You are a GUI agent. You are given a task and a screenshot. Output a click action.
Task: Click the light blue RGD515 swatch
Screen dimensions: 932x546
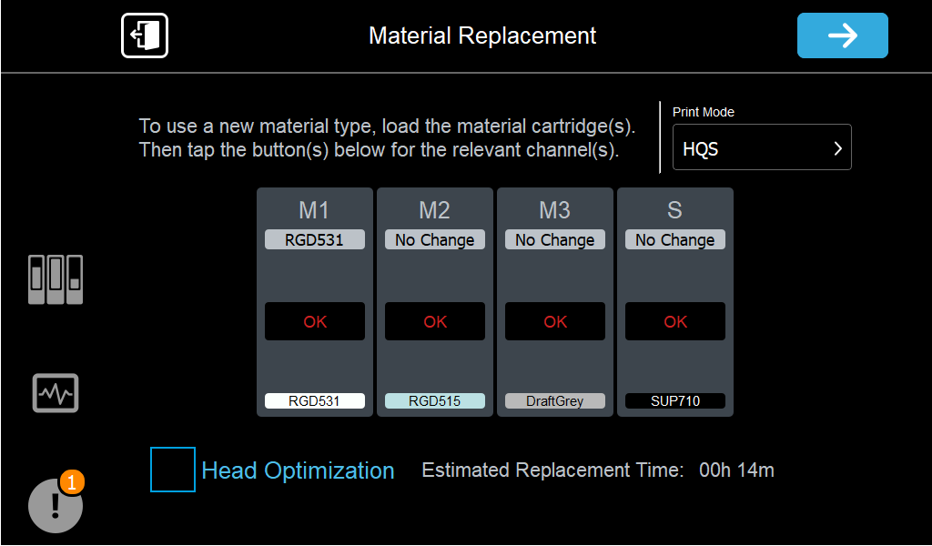click(x=435, y=400)
